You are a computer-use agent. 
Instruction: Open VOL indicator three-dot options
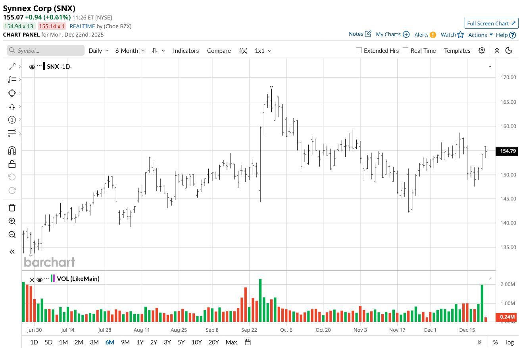click(x=46, y=278)
